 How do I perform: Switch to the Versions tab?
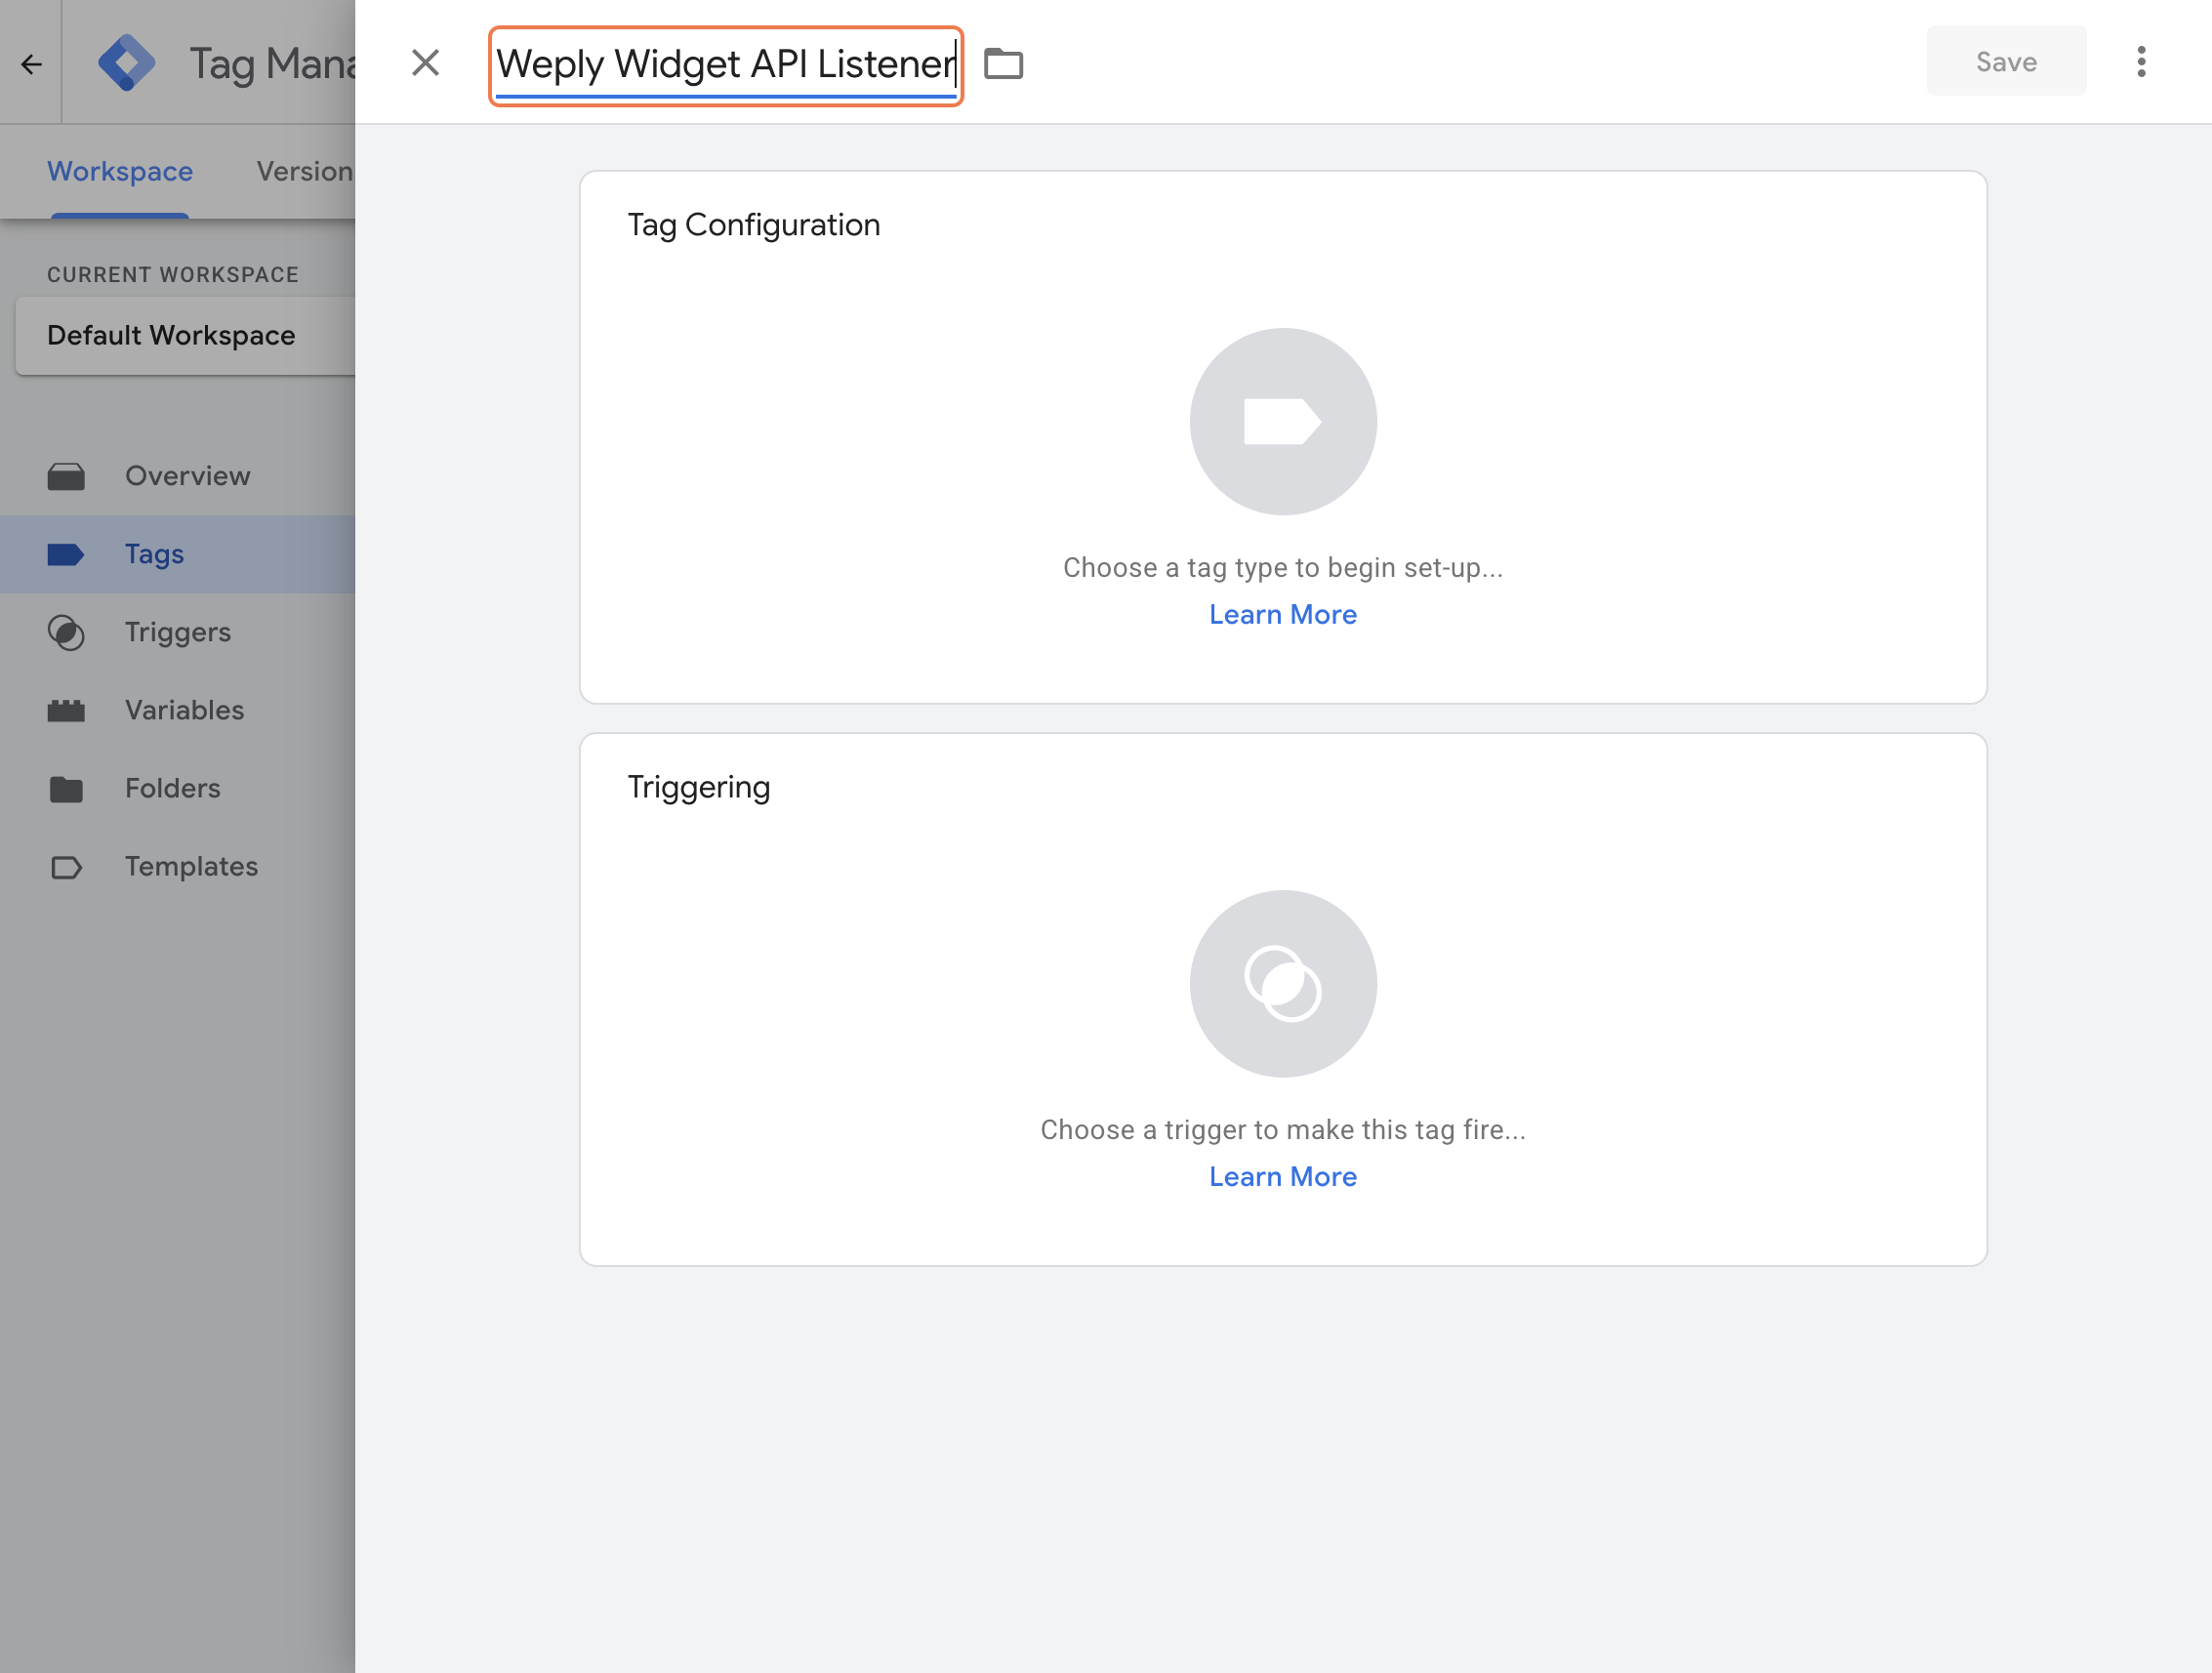pyautogui.click(x=304, y=171)
